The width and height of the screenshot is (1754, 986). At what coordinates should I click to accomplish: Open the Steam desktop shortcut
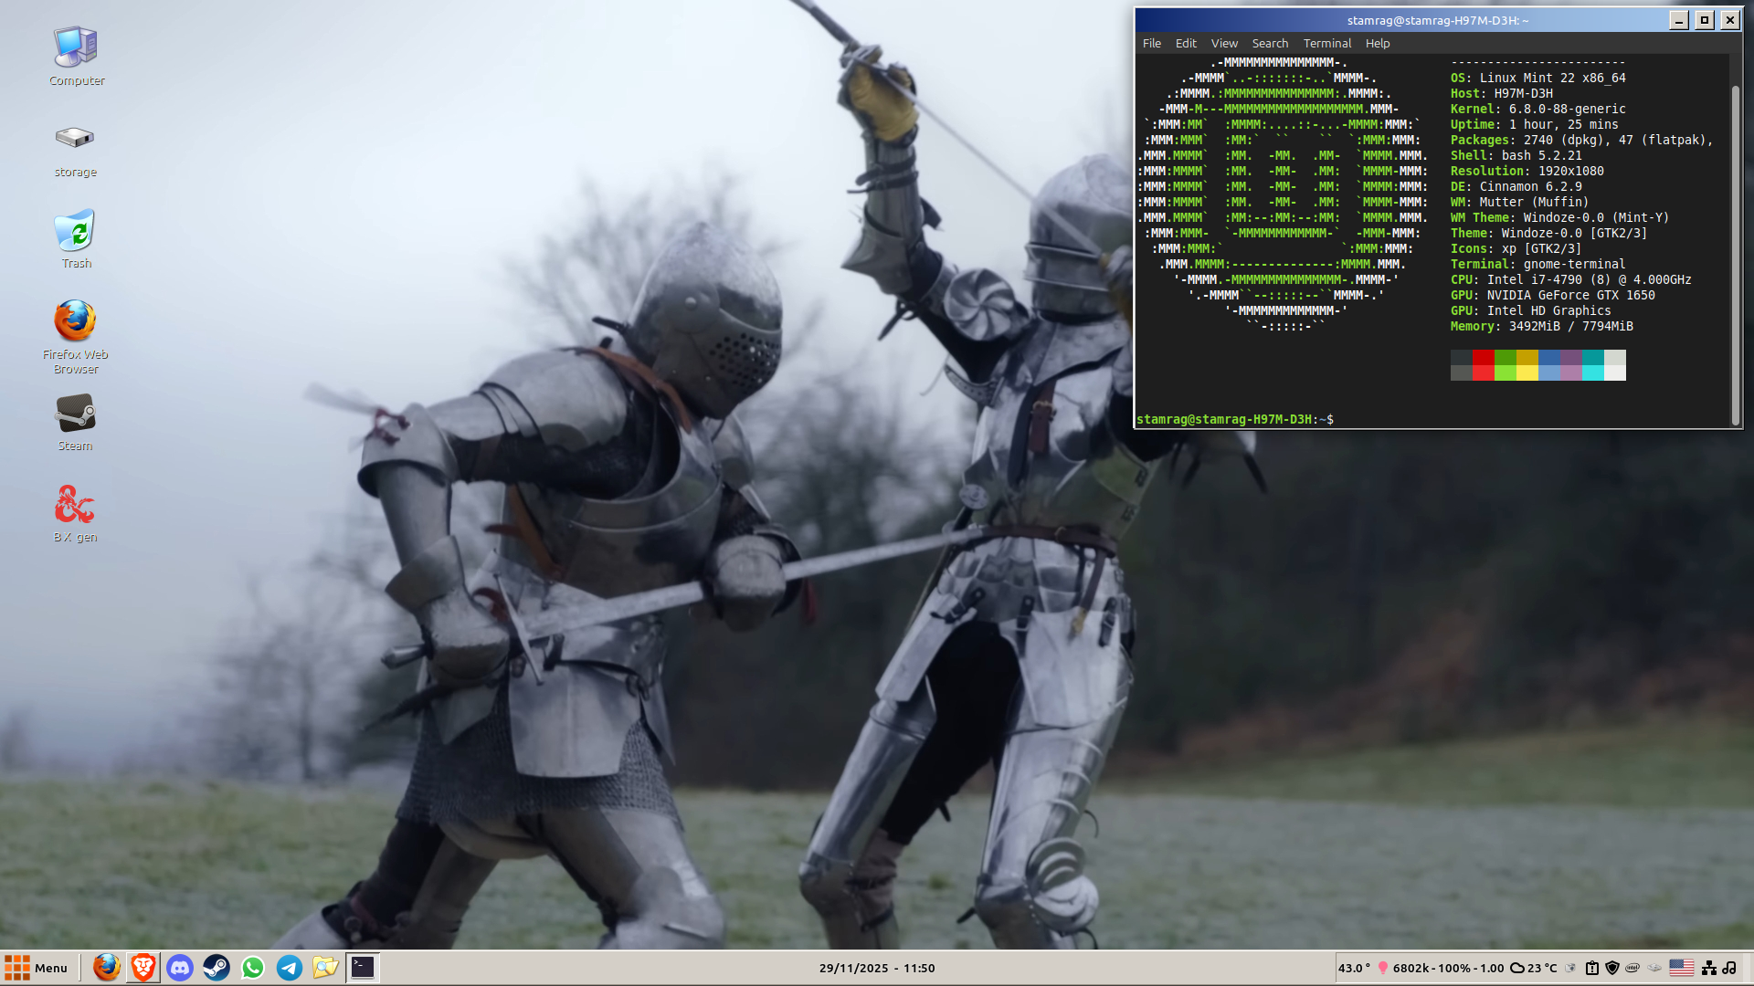click(75, 414)
